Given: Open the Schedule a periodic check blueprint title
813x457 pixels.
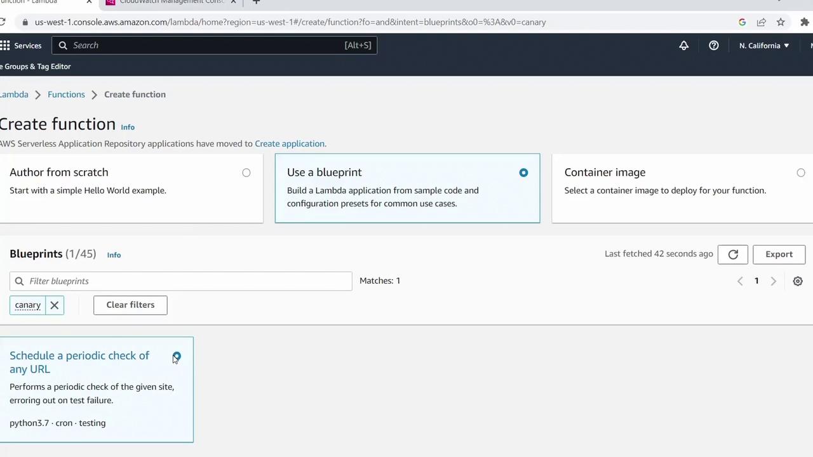Looking at the screenshot, I should (x=79, y=362).
